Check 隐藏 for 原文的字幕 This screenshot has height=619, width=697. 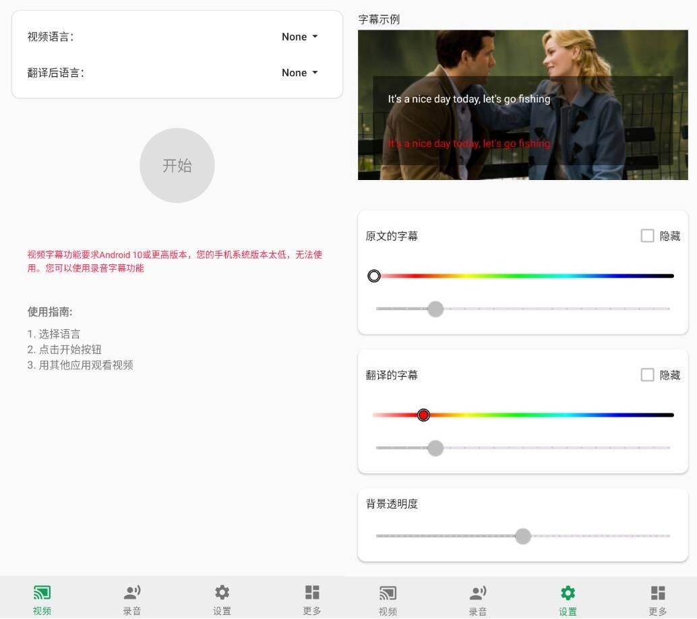pyautogui.click(x=647, y=236)
